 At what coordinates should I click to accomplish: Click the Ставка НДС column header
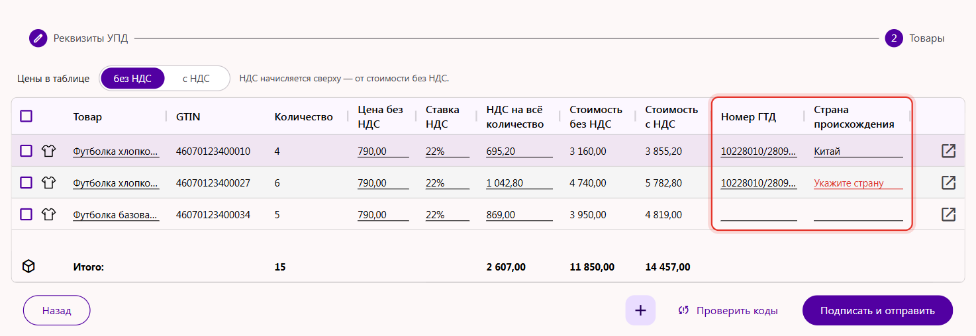[442, 116]
